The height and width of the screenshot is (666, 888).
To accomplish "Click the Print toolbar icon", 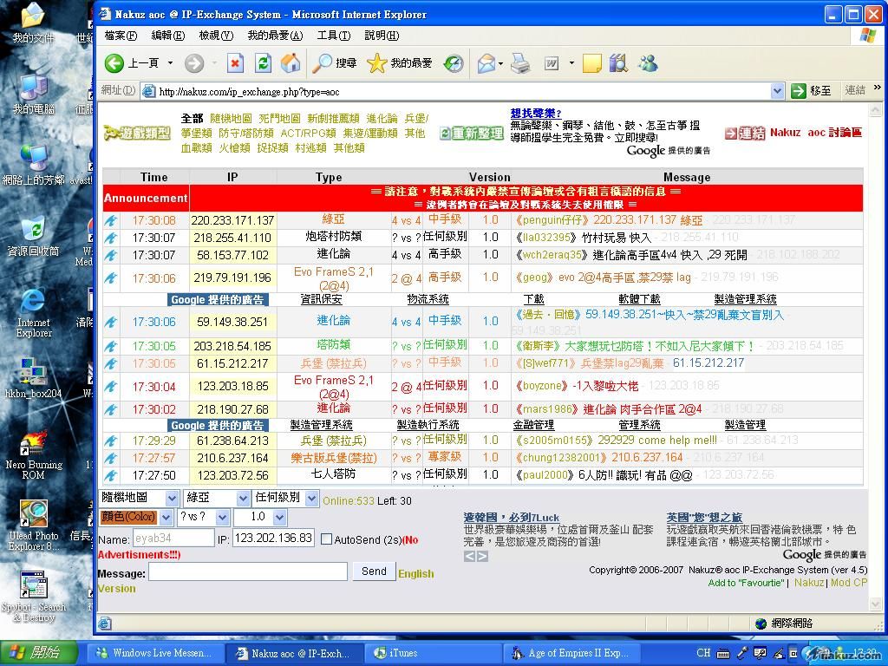I will (520, 62).
